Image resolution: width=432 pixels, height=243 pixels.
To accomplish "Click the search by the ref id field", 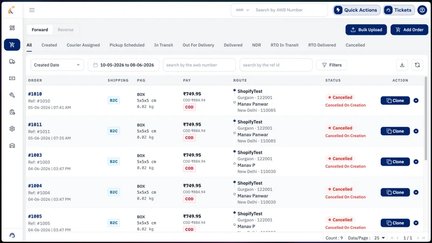I will tap(276, 65).
